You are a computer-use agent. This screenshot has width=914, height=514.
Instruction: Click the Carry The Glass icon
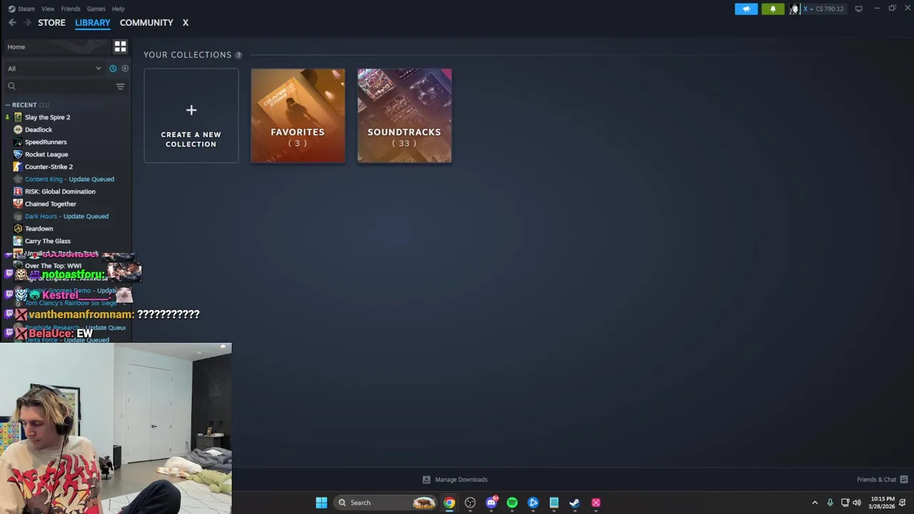18,241
